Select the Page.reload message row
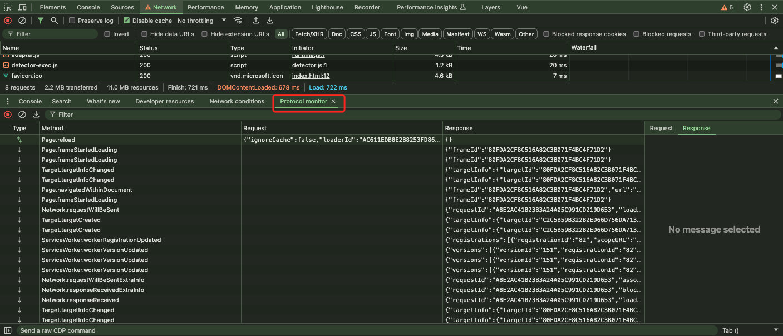 click(x=322, y=140)
